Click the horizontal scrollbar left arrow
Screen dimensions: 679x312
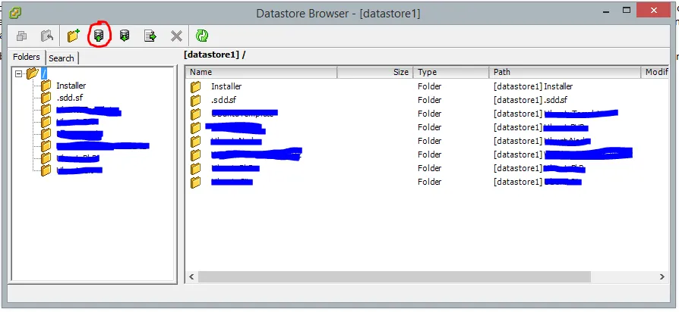pyautogui.click(x=192, y=277)
